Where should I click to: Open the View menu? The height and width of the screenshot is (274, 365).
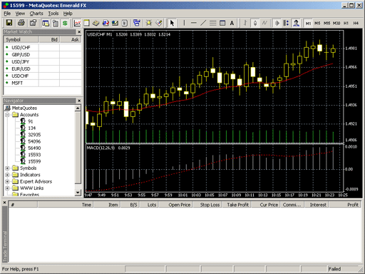click(20, 14)
